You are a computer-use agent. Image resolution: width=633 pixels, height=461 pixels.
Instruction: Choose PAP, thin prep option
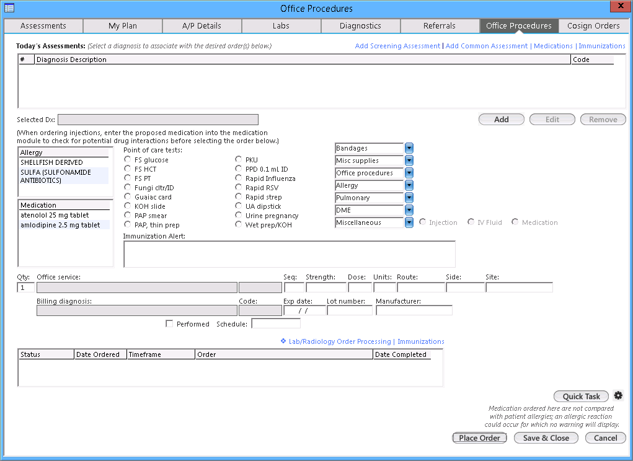(128, 224)
